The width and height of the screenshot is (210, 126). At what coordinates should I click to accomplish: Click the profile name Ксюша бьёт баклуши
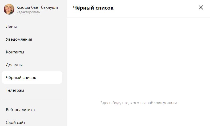coord(37,7)
